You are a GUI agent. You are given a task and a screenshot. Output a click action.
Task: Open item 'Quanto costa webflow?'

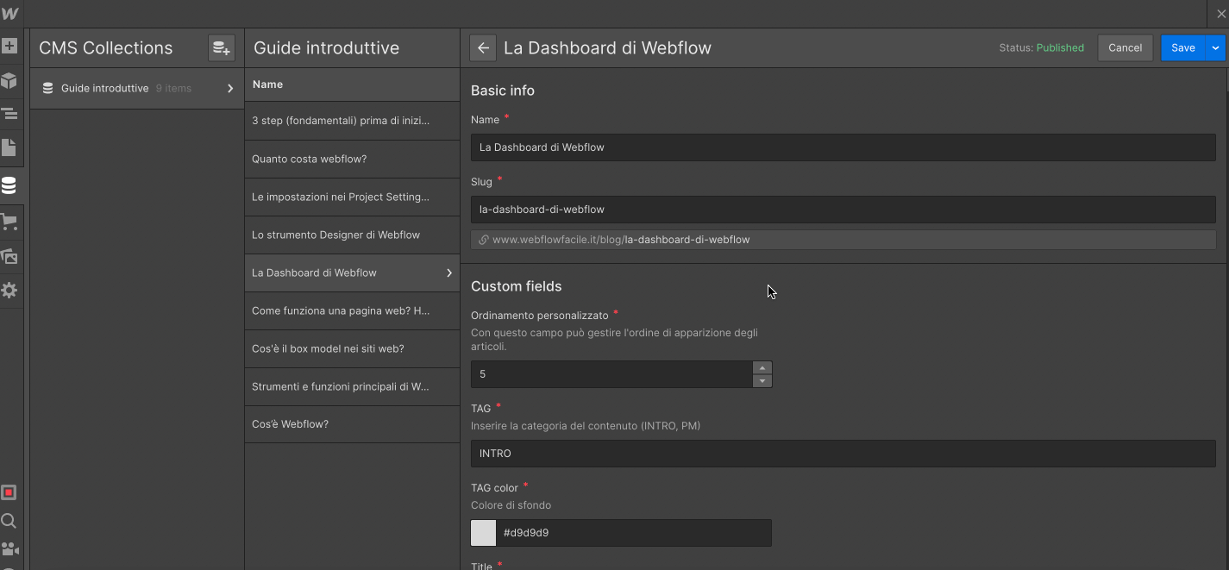pyautogui.click(x=352, y=159)
